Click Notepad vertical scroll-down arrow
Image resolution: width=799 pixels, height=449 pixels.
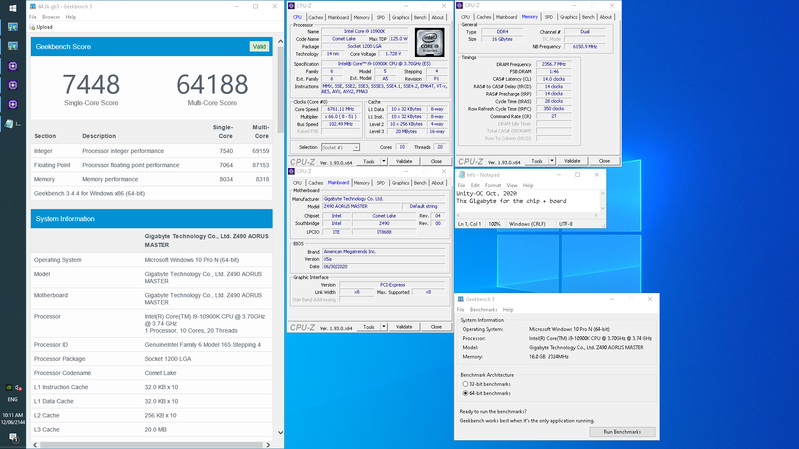[602, 208]
